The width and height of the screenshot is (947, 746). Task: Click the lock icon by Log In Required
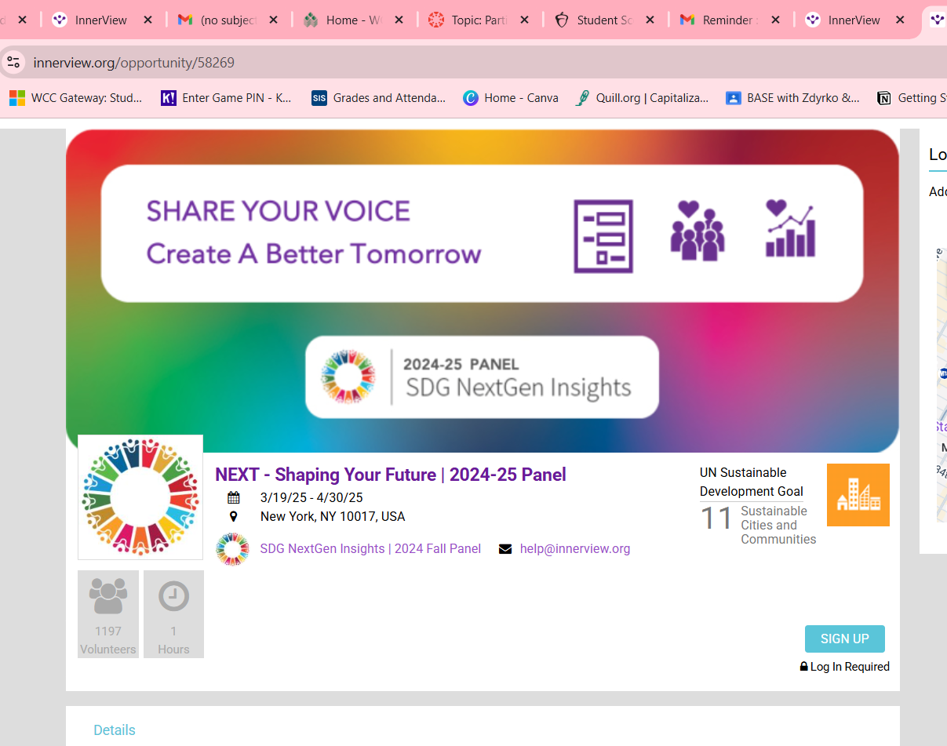(803, 666)
